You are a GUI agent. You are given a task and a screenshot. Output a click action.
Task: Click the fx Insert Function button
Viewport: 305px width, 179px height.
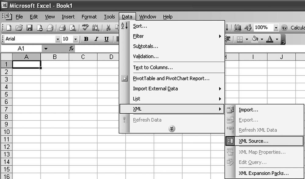tap(71, 49)
